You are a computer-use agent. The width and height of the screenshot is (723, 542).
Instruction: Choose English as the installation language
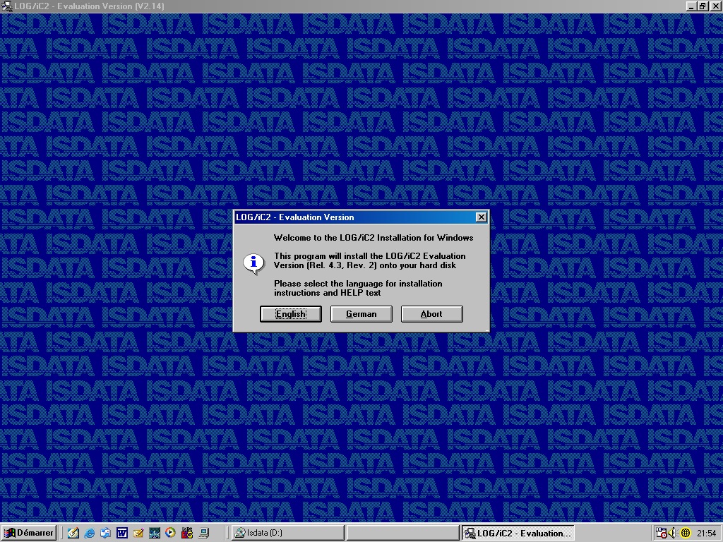click(290, 314)
